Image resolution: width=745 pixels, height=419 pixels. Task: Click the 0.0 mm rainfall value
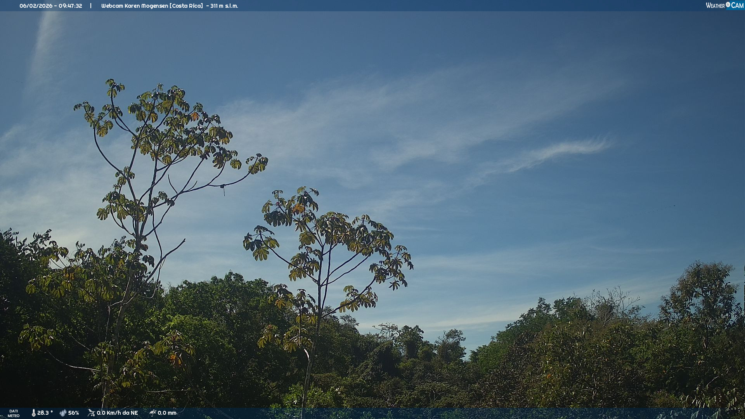[167, 413]
